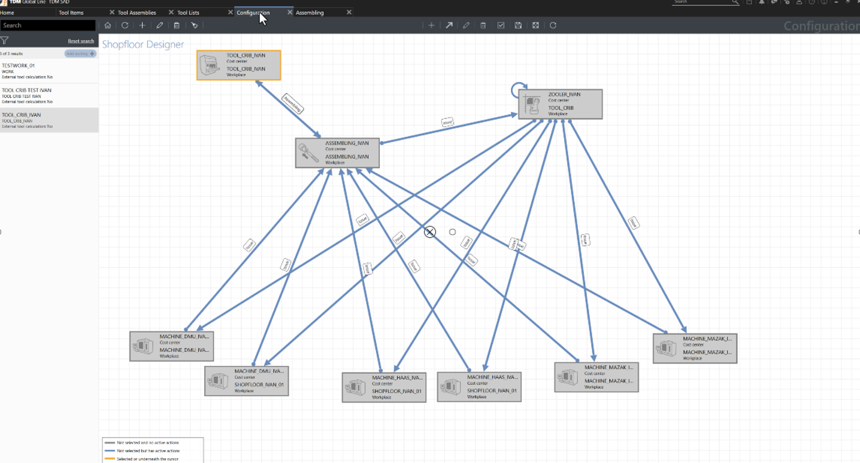Select MACHINE_DMU node with SHOPFLOOR_IVAN_01 workplace
Viewport: 860px width, 463px height.
(246, 381)
